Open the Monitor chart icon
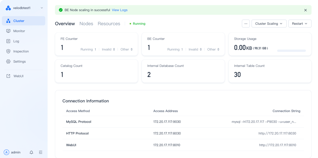Viewport: 318px width, 158px height. pyautogui.click(x=8, y=31)
